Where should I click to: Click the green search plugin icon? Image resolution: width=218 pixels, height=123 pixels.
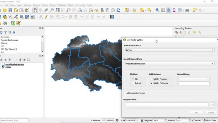(x=13, y=23)
